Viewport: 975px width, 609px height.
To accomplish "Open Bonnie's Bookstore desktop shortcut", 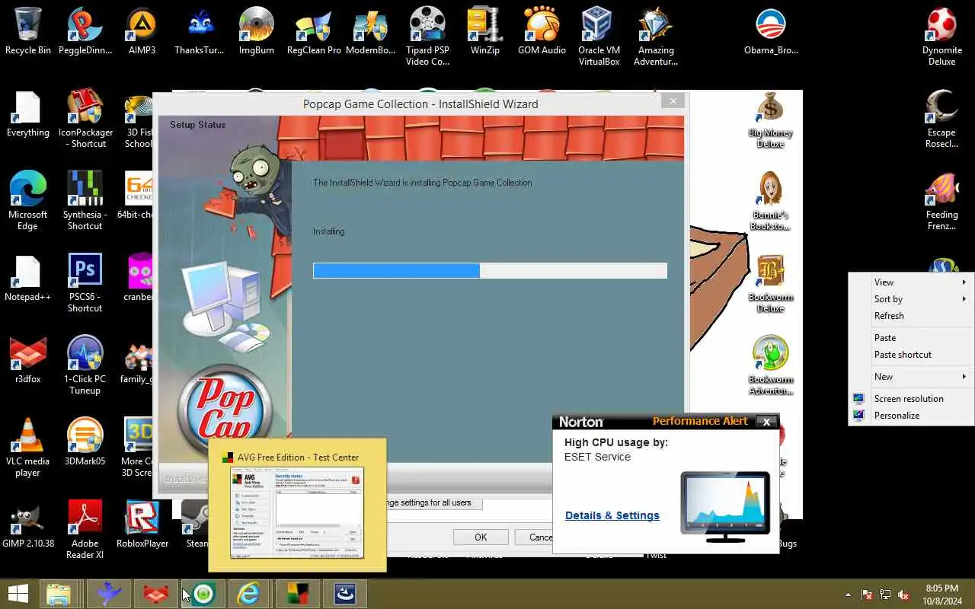I will click(x=770, y=202).
